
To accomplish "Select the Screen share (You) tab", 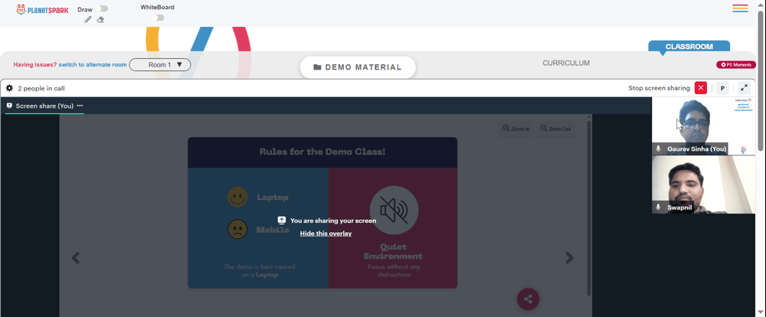I will (44, 106).
